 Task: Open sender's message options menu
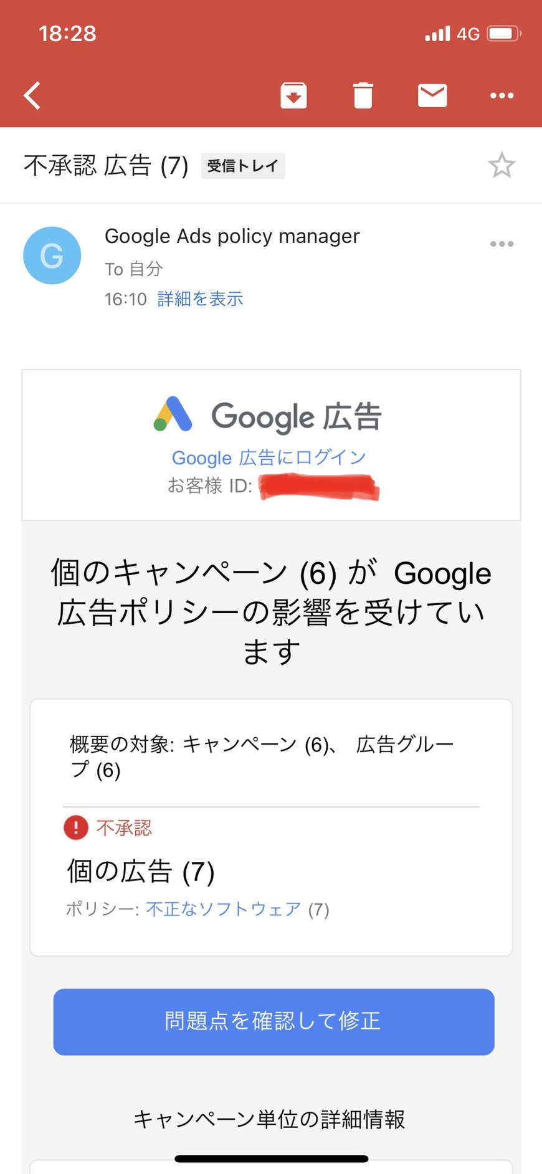502,244
